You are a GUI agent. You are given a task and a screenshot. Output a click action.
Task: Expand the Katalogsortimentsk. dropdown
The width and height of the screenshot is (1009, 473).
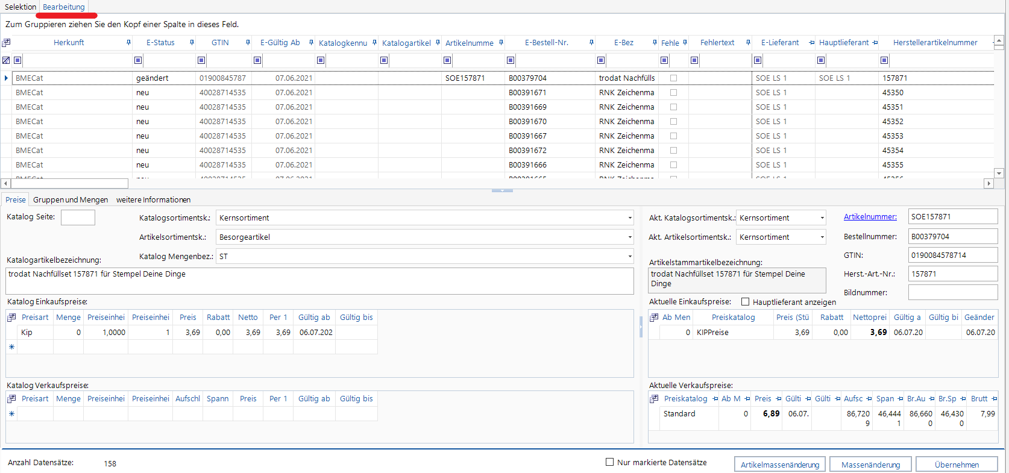click(x=630, y=218)
